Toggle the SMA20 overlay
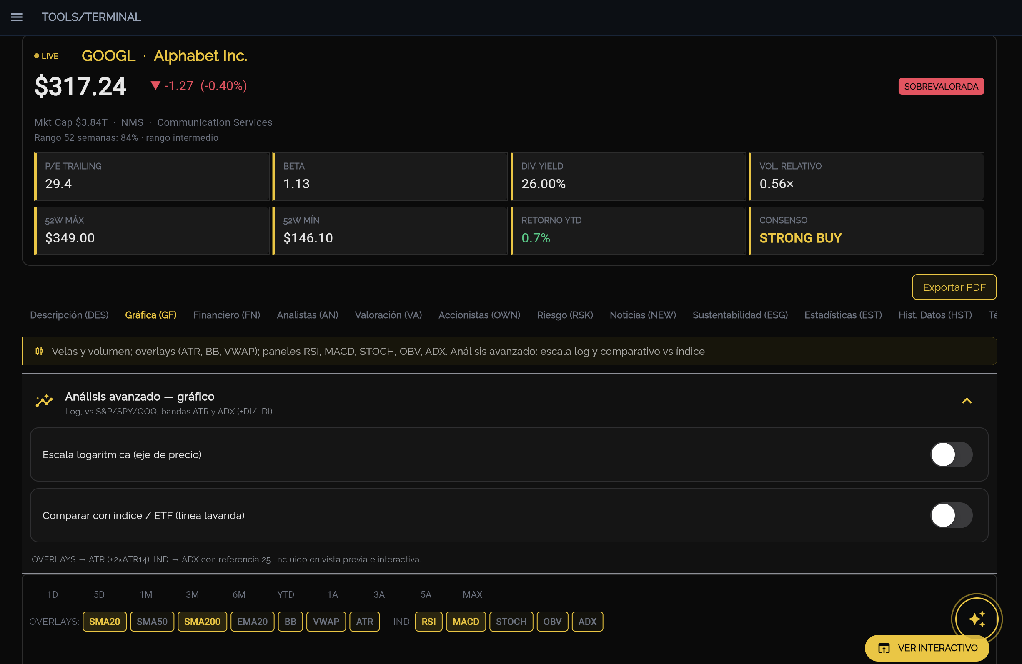 104,622
